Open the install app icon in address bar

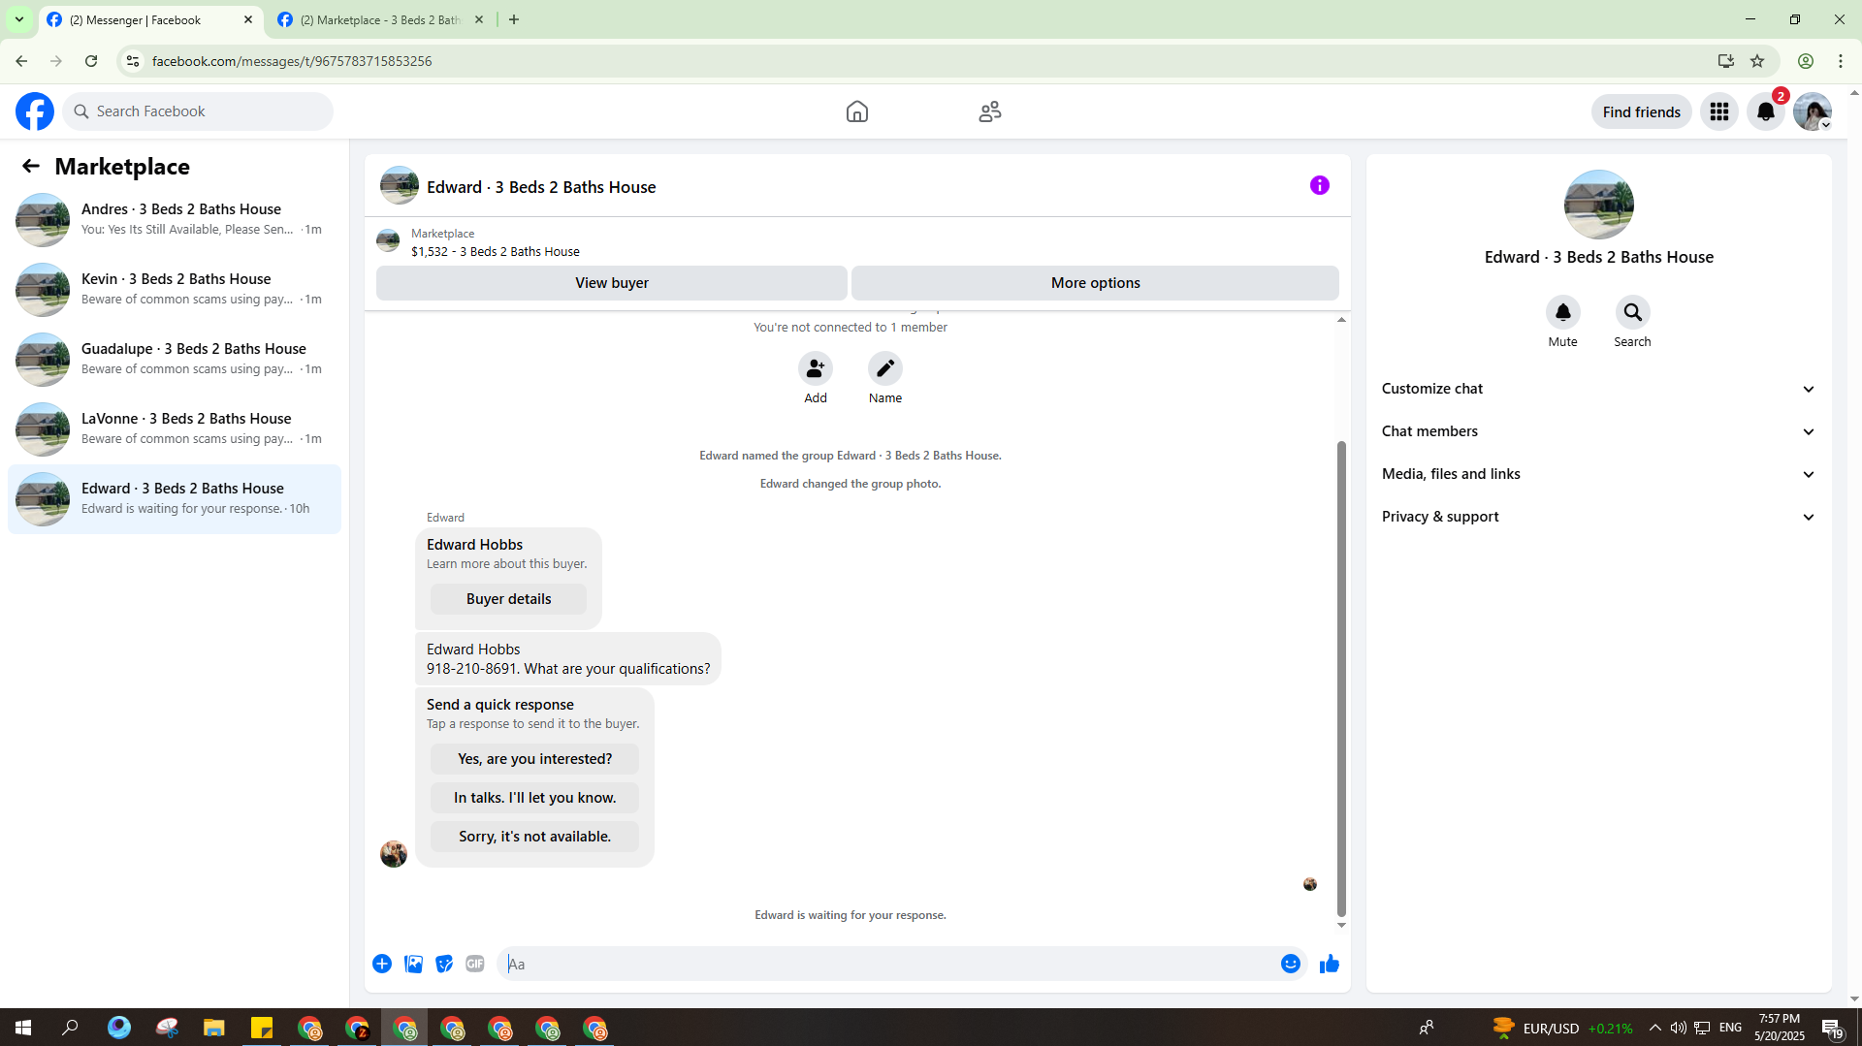tap(1726, 61)
